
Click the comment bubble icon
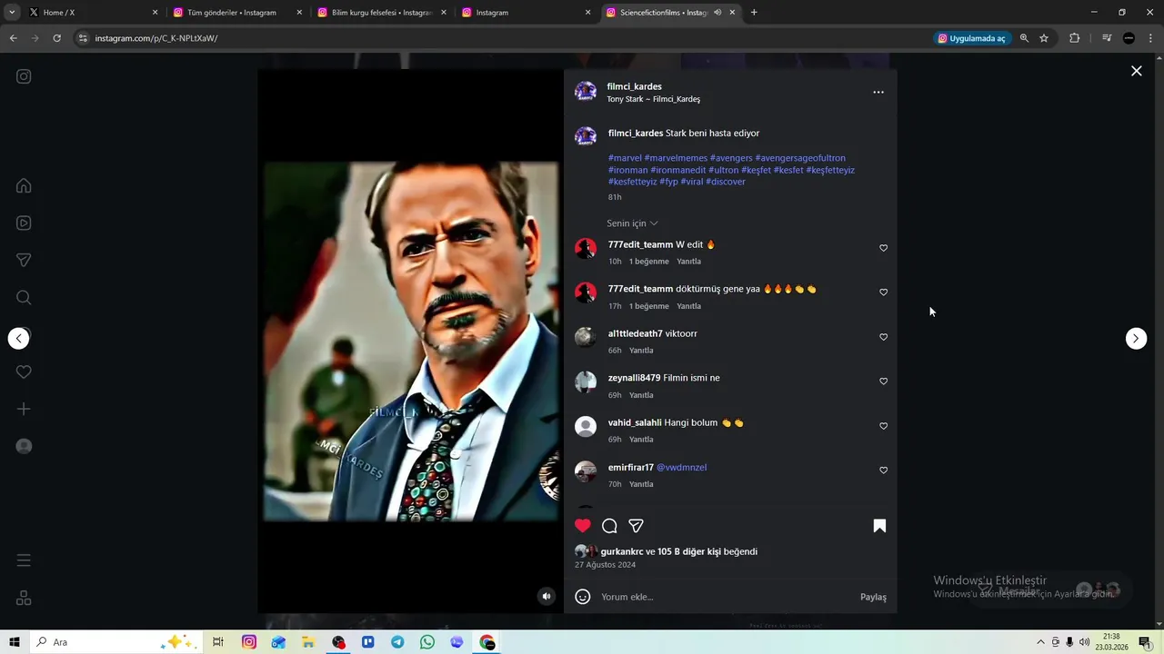(609, 525)
